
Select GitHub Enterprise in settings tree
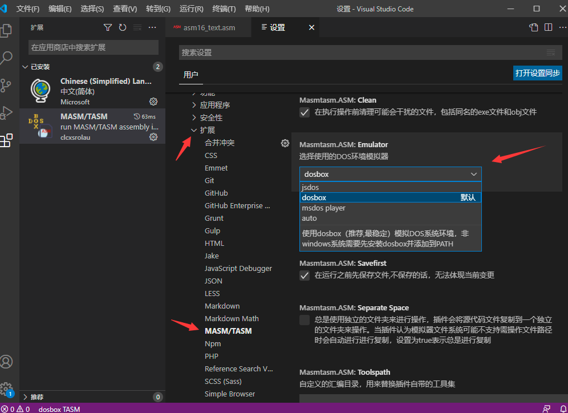point(237,206)
